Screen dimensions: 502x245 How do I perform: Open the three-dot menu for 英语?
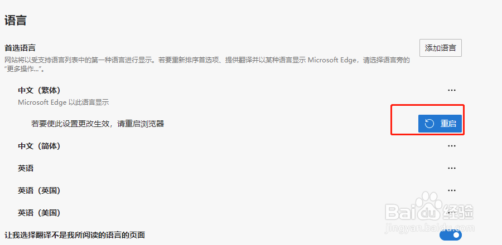[452, 168]
